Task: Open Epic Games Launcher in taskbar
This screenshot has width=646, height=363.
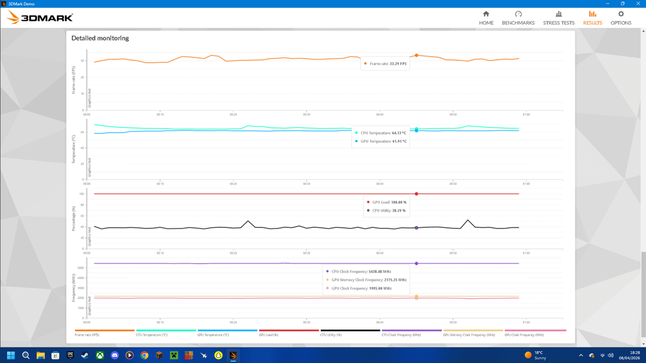Action: pyautogui.click(x=70, y=355)
